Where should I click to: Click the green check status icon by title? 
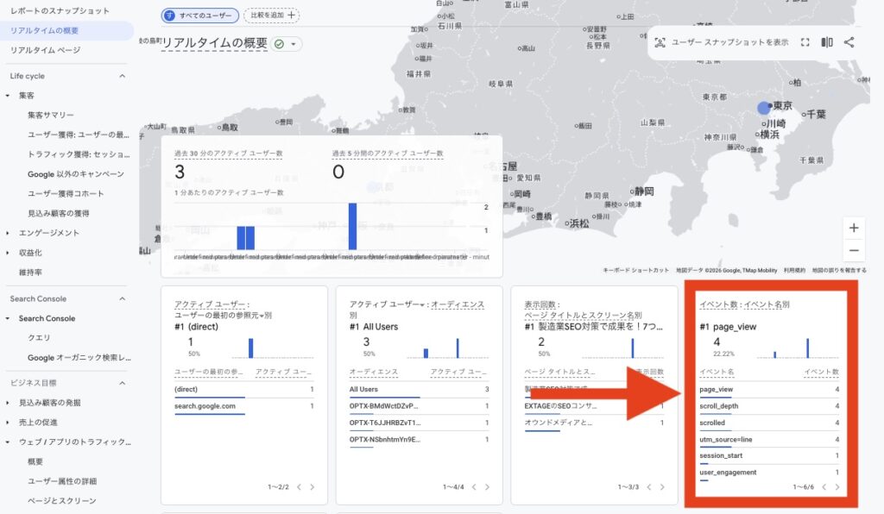tap(280, 44)
